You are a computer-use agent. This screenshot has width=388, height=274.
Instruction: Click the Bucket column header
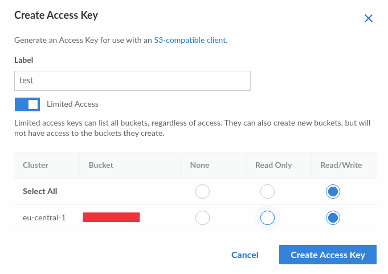click(x=101, y=165)
